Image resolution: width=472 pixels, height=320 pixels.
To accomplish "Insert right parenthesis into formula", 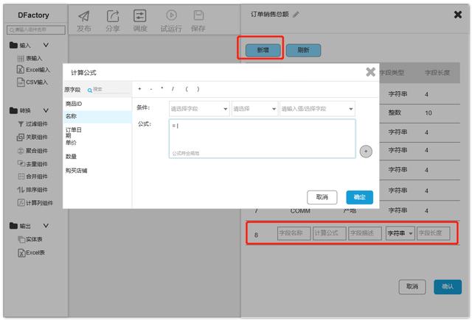I will click(198, 89).
